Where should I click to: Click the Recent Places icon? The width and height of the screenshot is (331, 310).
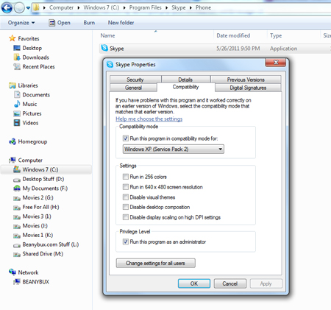point(17,66)
